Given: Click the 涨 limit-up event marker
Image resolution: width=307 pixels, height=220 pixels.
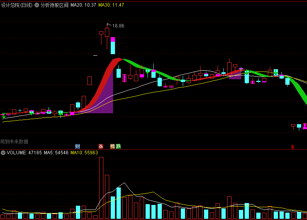Looking at the screenshot, I should pos(101,146).
